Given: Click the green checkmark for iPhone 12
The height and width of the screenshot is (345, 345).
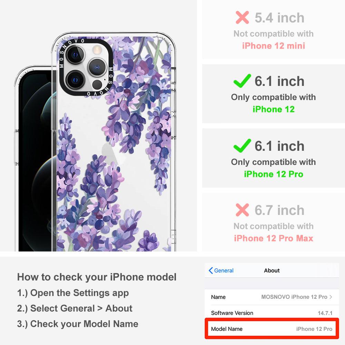Looking at the screenshot, I should pos(242,81).
